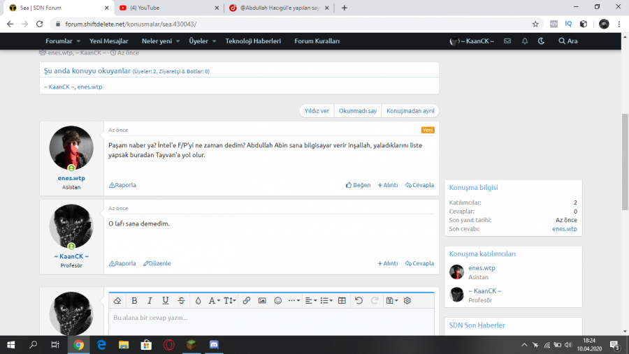629x354 pixels.
Task: Like enes.wtp's message with Beğen
Action: point(358,185)
